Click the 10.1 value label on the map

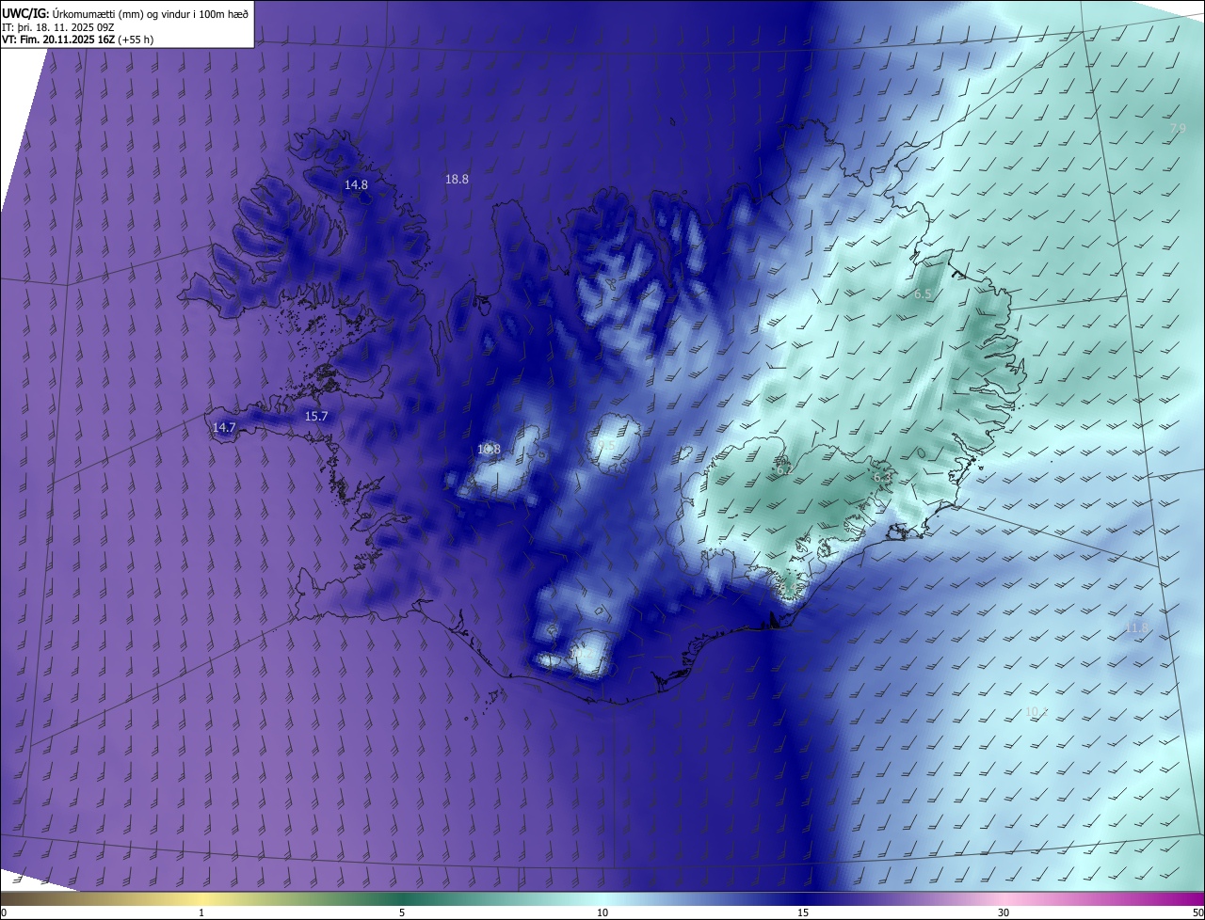coord(1036,712)
